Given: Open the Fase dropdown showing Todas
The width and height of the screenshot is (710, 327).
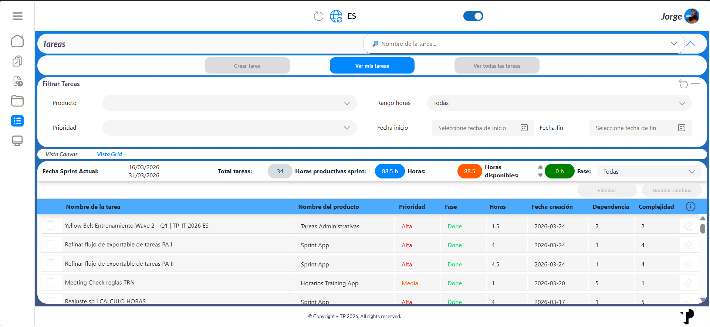Looking at the screenshot, I should [649, 171].
